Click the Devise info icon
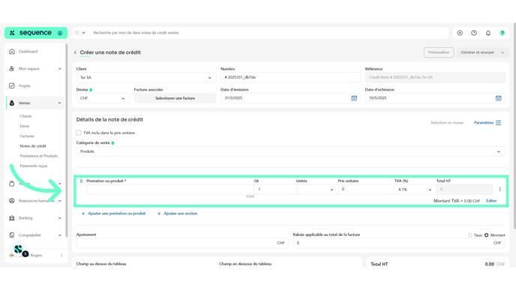The height and width of the screenshot is (290, 516). tap(91, 90)
